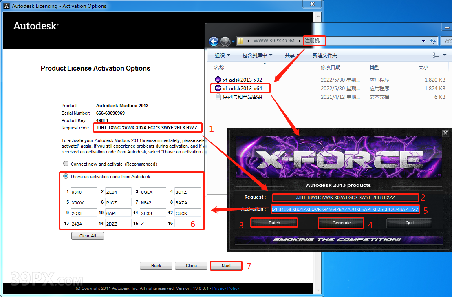
Task: Open the 组织 dropdown menu
Action: [x=222, y=55]
